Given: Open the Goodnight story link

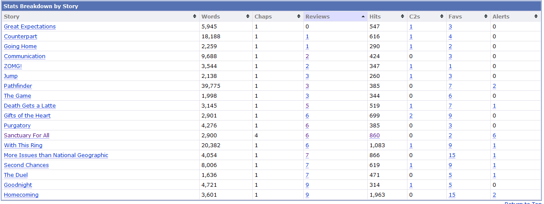Looking at the screenshot, I should click(18, 185).
